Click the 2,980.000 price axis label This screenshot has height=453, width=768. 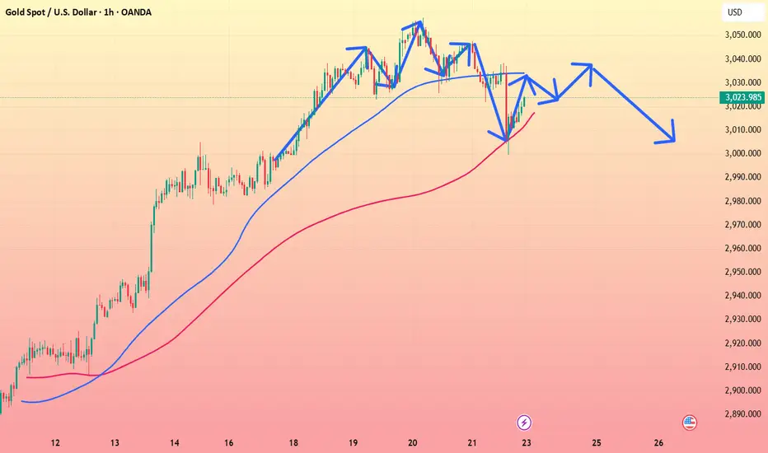pos(743,201)
